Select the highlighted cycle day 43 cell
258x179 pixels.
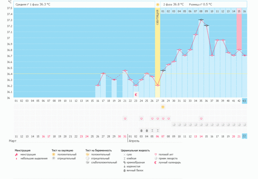point(244,101)
